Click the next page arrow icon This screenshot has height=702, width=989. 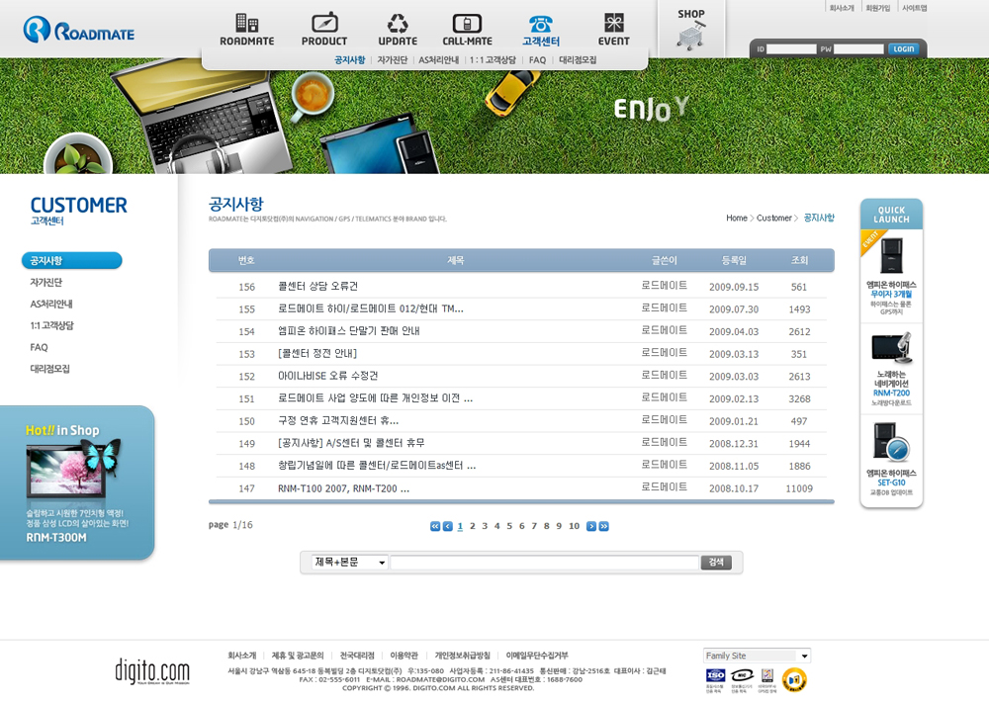(591, 526)
